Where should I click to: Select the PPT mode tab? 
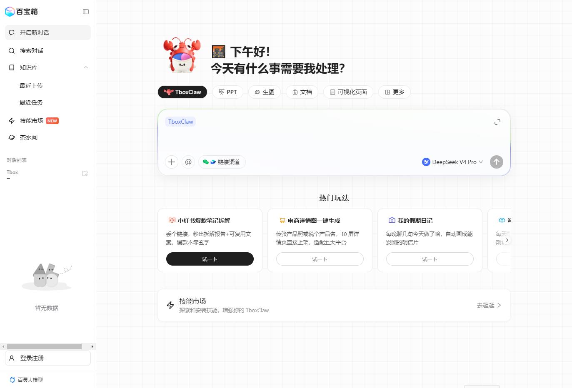(228, 92)
